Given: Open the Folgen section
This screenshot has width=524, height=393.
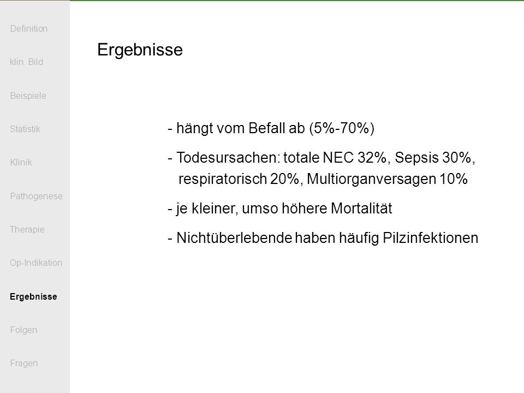Looking at the screenshot, I should pos(23,330).
